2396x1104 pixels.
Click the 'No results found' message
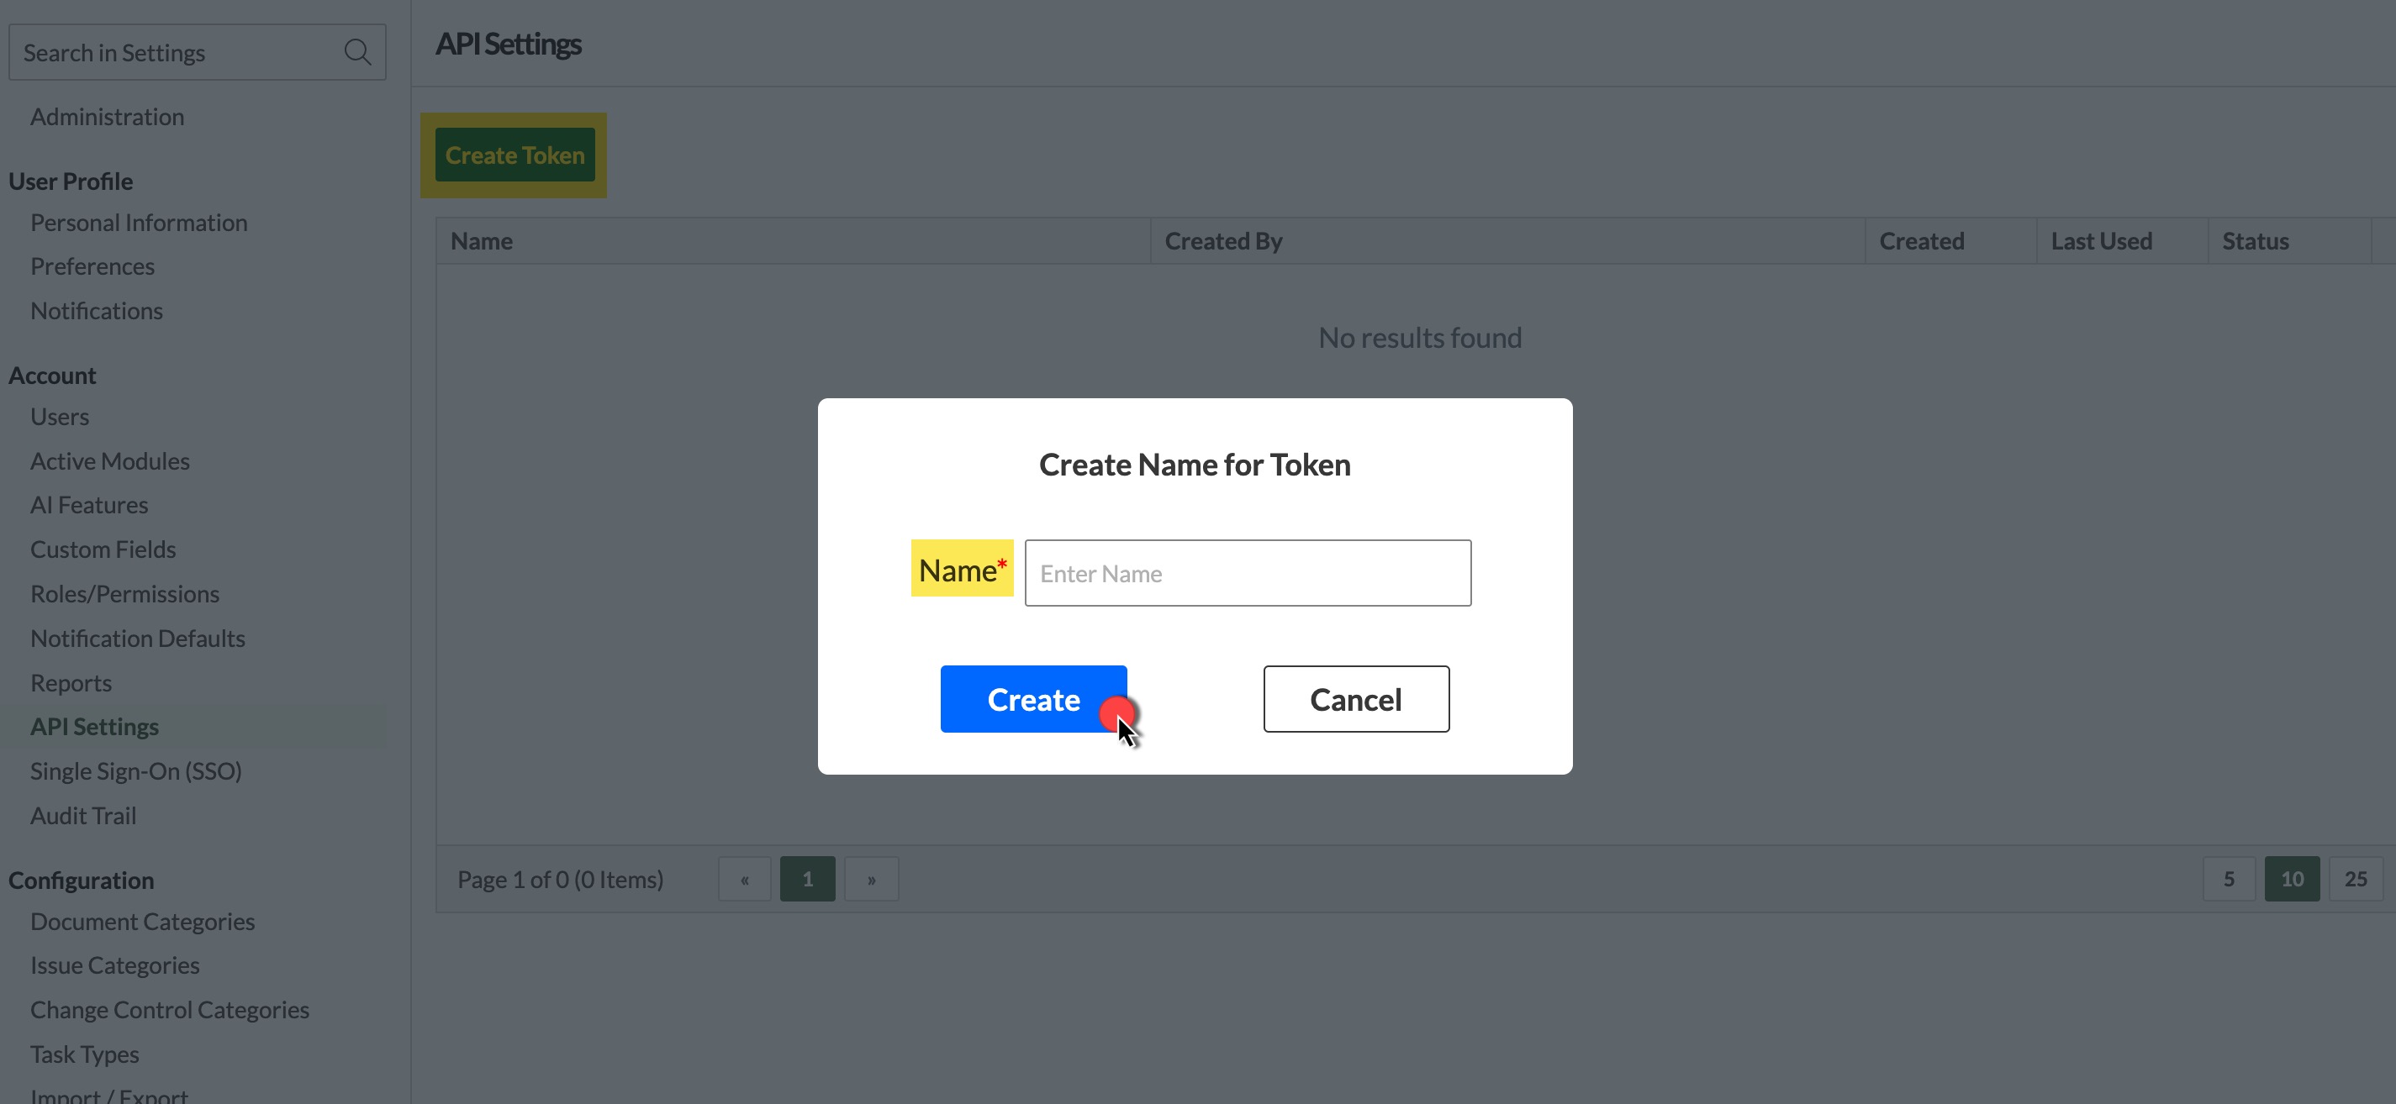pyautogui.click(x=1419, y=338)
